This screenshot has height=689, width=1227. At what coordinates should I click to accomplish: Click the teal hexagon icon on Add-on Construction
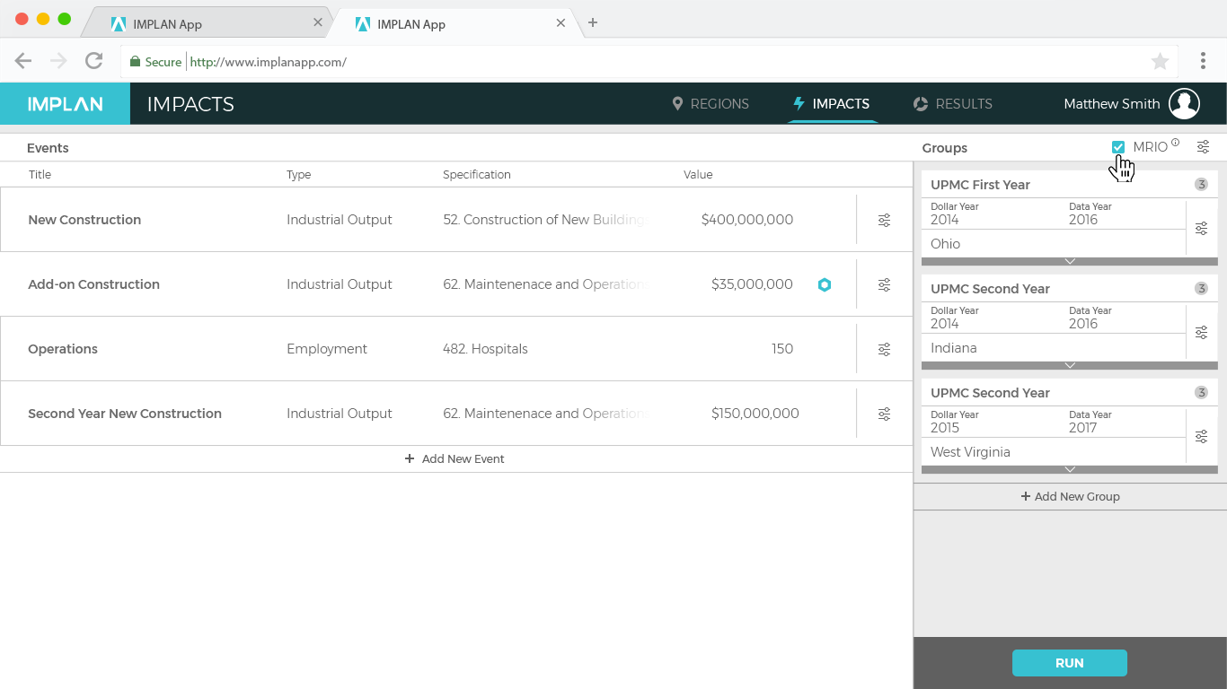click(x=825, y=284)
